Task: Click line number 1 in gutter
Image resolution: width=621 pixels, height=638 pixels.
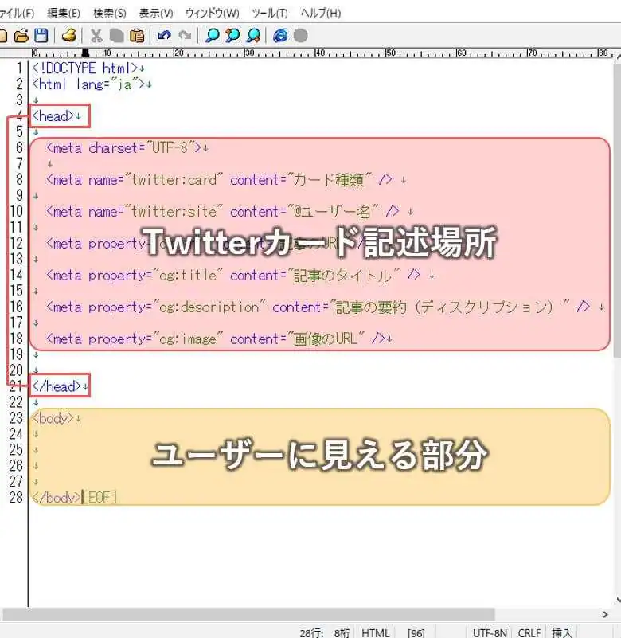Action: 19,68
